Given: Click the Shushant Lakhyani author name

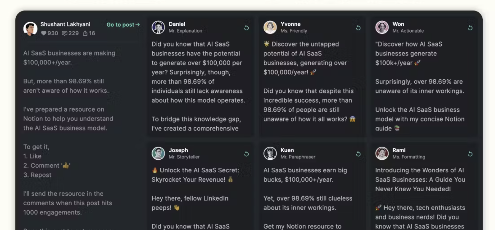Looking at the screenshot, I should [65, 24].
